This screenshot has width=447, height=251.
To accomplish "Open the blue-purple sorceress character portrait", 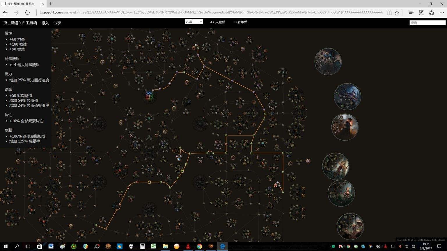I will pos(347,97).
